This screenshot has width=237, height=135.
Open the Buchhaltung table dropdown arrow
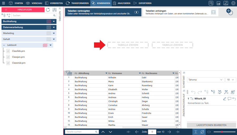click(x=54, y=21)
